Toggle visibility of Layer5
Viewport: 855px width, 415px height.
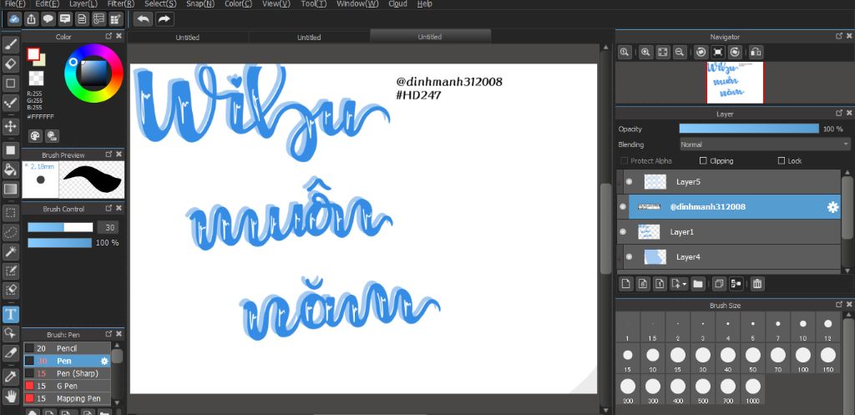pyautogui.click(x=629, y=181)
